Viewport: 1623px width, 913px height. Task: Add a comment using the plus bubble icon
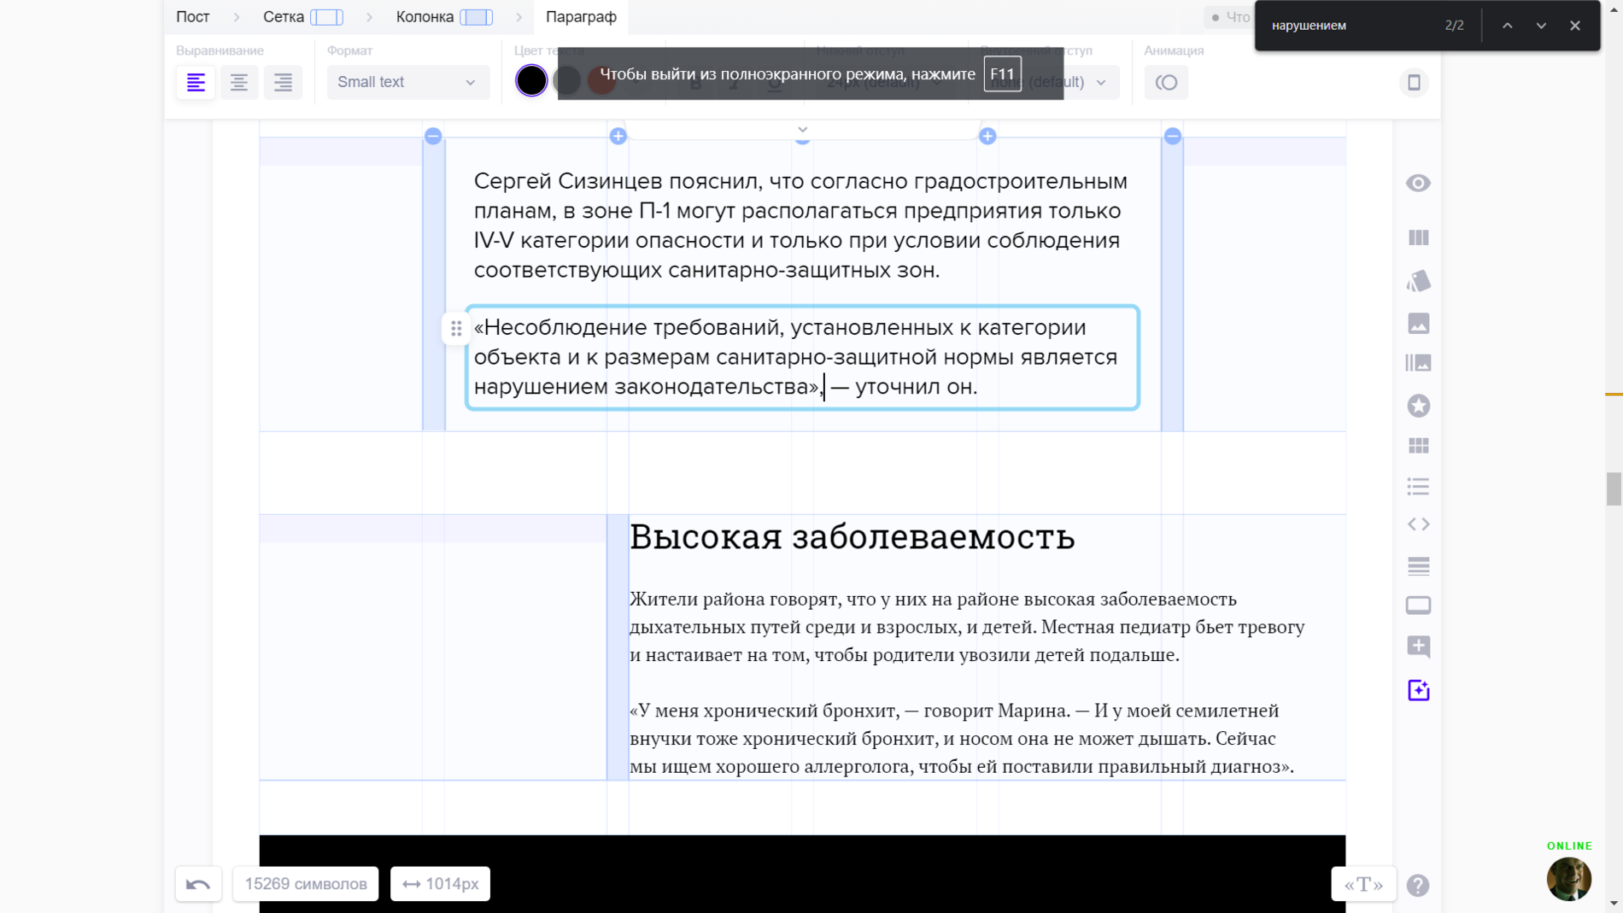(x=1418, y=647)
